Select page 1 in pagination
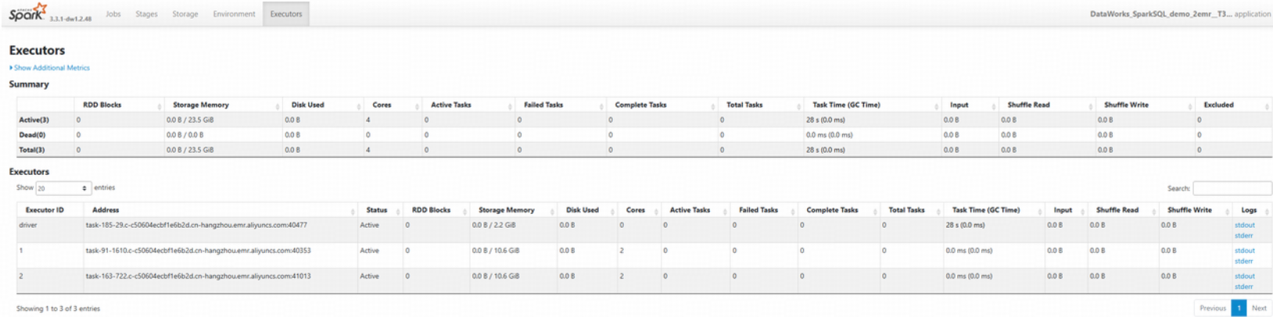The image size is (1273, 317). 1239,308
